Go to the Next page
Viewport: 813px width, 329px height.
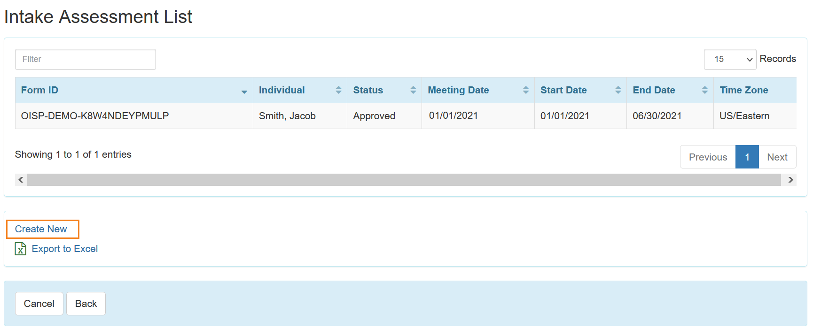pyautogui.click(x=777, y=157)
